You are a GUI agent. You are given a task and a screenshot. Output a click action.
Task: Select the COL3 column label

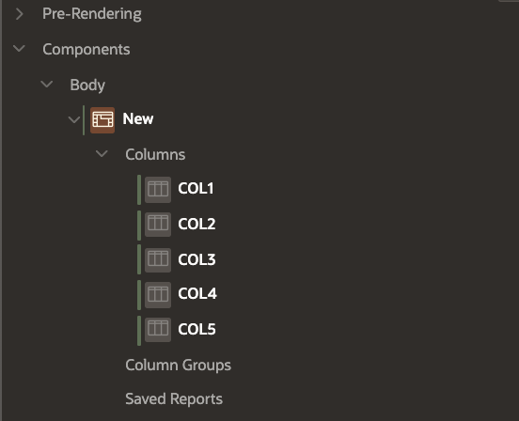197,259
